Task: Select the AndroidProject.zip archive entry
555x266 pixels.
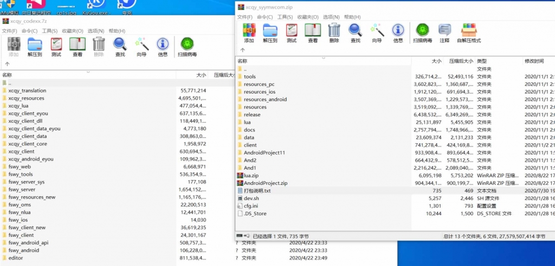Action: tap(265, 183)
